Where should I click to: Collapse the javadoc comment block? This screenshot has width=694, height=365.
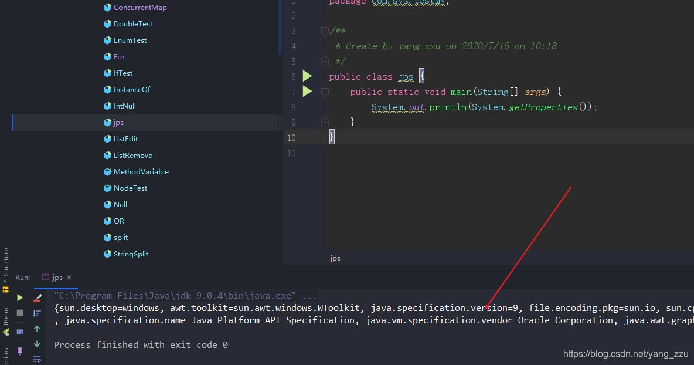click(325, 31)
